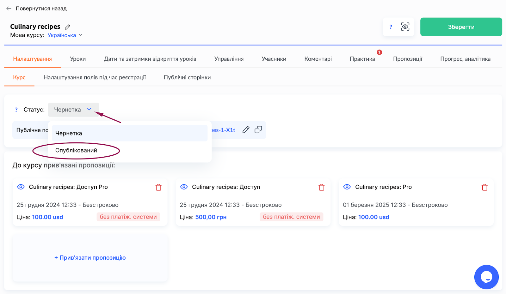Copy the public link
This screenshot has height=294, width=506.
point(258,130)
